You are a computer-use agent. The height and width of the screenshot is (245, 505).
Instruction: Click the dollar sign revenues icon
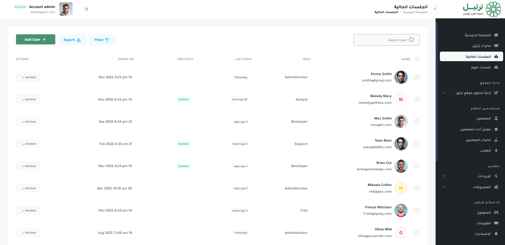click(496, 176)
